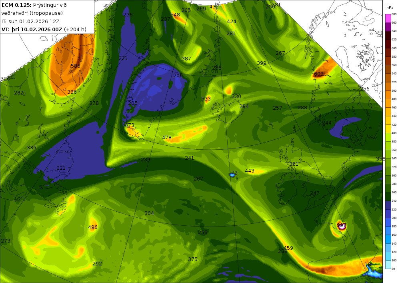Click the 288 pressure label
The width and height of the screenshot is (400, 283).
(302, 108)
